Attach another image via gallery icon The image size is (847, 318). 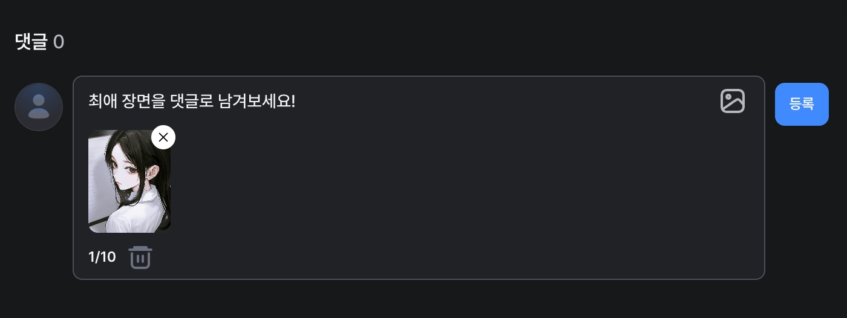tap(732, 101)
